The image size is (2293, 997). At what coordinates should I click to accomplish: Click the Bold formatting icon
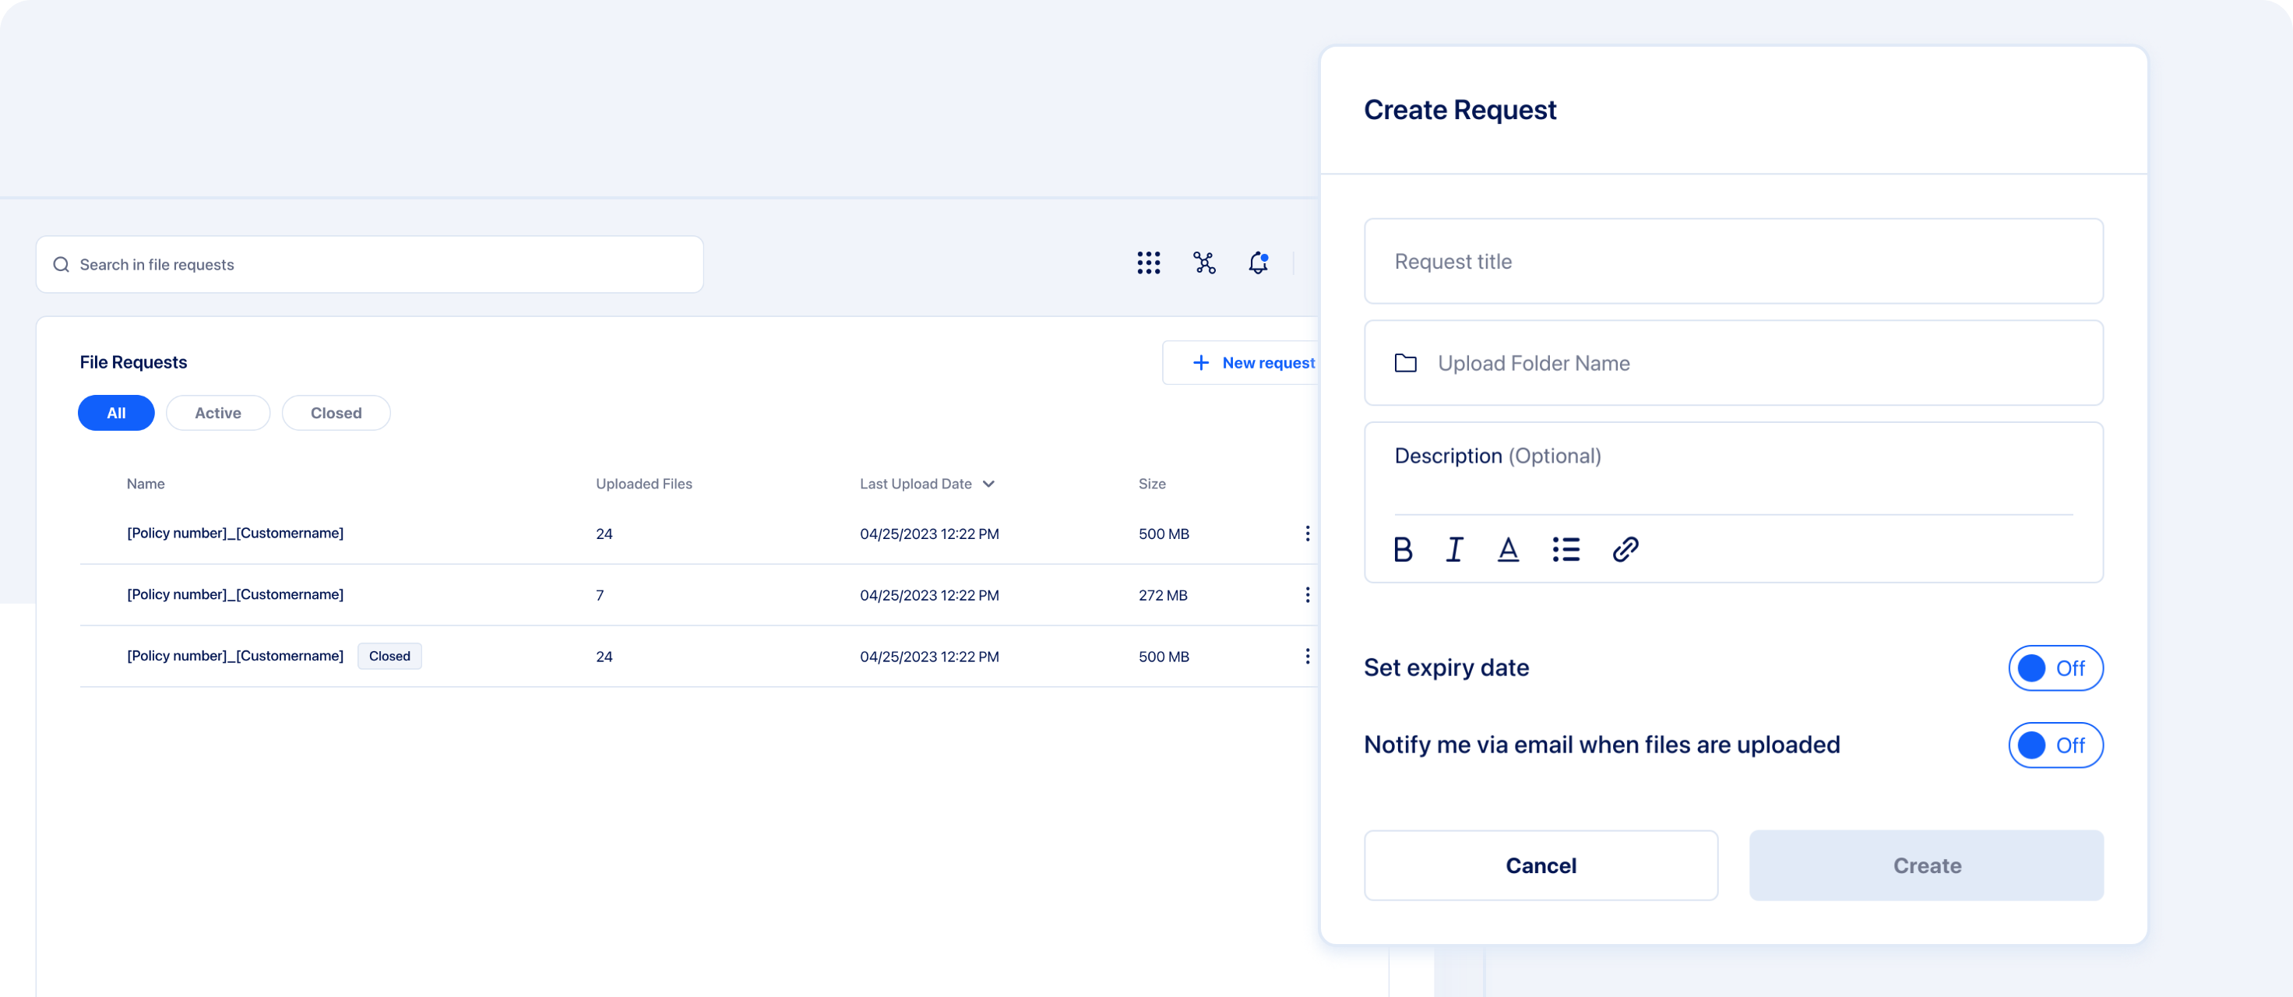[x=1403, y=549]
